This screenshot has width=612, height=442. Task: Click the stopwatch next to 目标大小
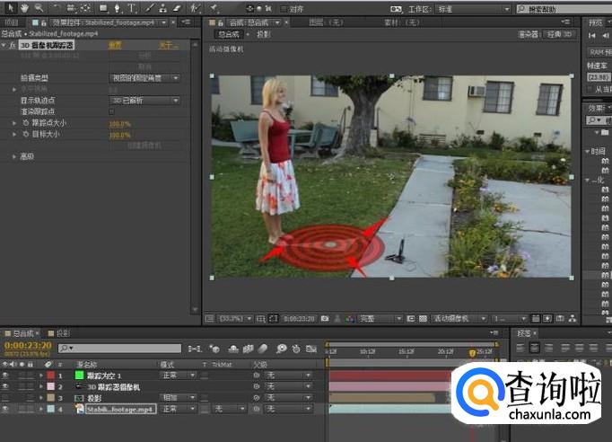point(25,135)
